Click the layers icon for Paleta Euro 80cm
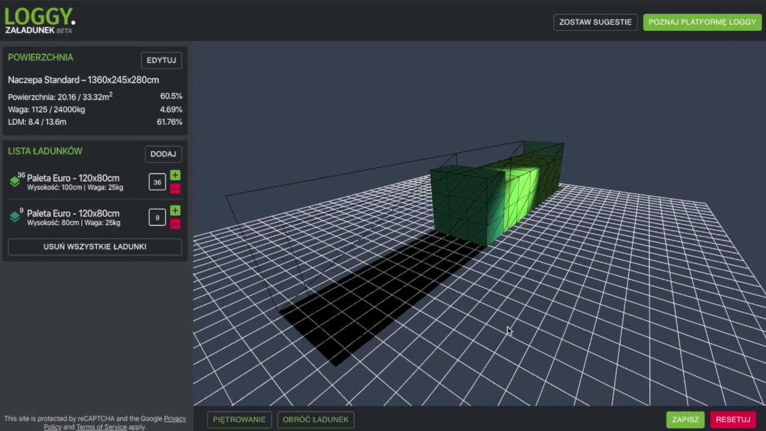 pyautogui.click(x=16, y=217)
